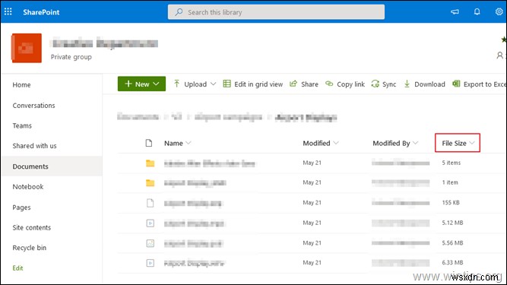Viewport: 507px width, 285px height.
Task: Open the members person icon
Action: coord(500,55)
